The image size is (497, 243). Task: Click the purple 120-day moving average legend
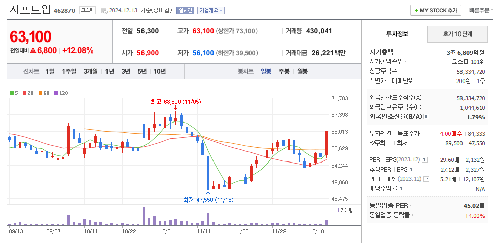[61, 93]
